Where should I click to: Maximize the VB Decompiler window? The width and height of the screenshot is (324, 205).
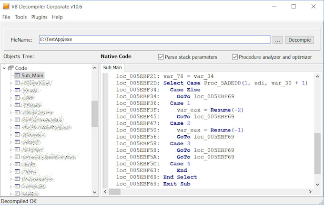pyautogui.click(x=294, y=7)
